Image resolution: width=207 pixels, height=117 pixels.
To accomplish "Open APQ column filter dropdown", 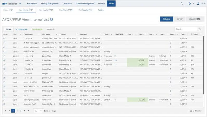I will click(10, 34).
